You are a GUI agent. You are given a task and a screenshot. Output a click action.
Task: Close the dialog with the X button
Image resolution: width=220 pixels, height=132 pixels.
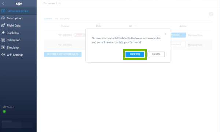pos(165,34)
